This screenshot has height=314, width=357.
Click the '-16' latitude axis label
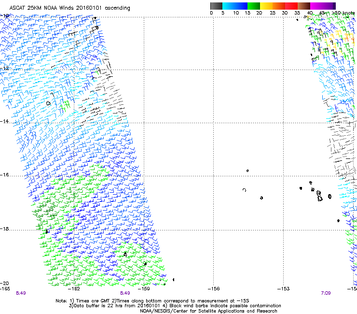4,175
